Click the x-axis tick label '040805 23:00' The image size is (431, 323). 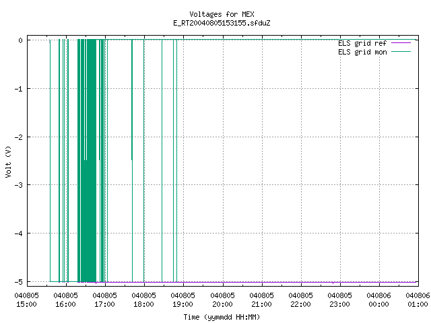click(339, 300)
